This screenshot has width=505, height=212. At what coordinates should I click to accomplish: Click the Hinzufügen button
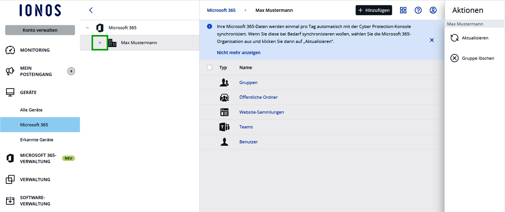click(374, 10)
